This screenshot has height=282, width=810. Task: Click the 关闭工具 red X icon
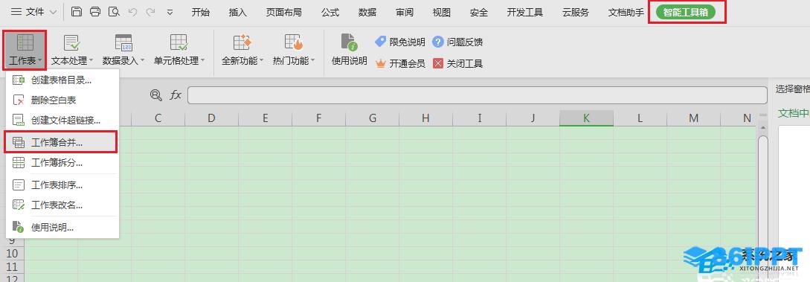point(438,63)
